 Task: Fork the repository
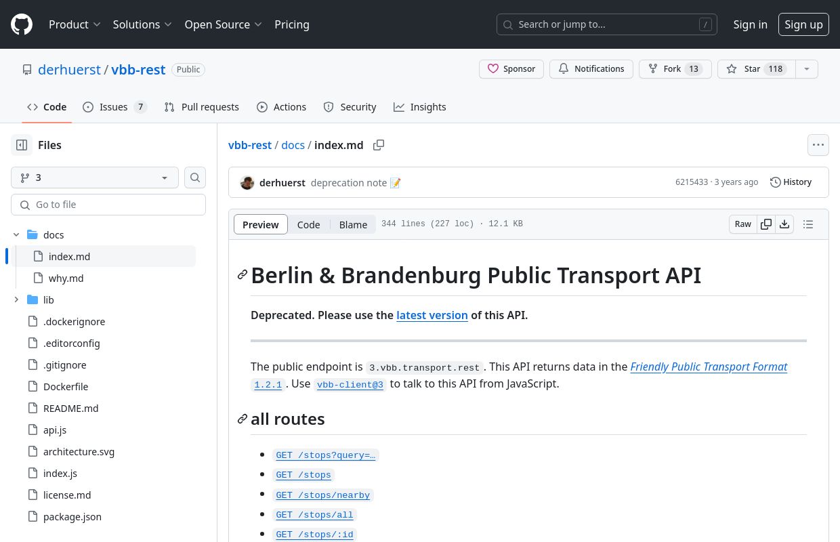pos(675,69)
